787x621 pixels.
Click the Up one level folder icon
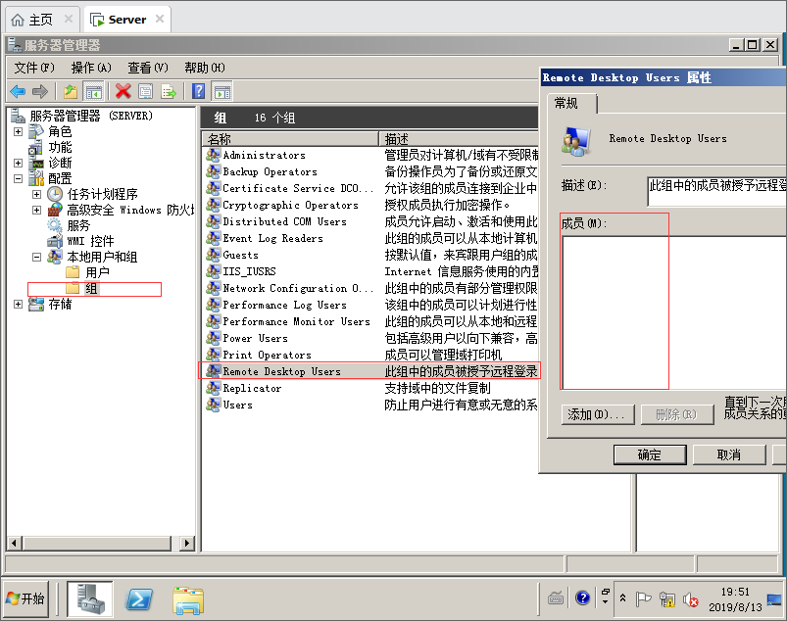click(x=71, y=91)
